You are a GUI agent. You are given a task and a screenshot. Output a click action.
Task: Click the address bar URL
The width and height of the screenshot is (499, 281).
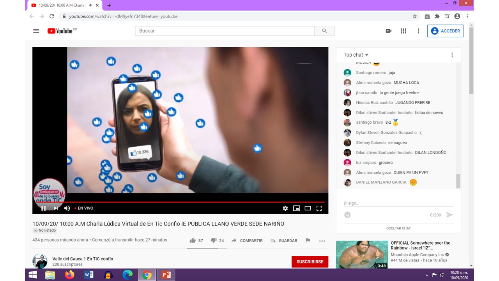click(x=123, y=16)
